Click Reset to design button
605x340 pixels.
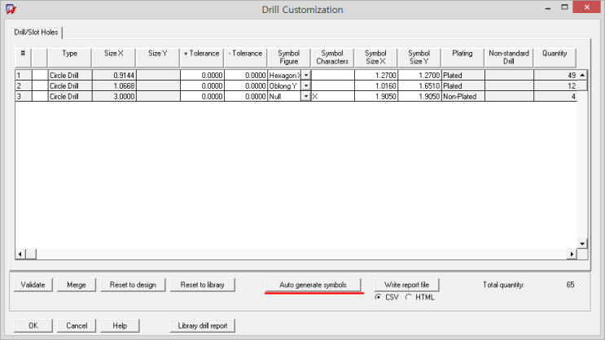(133, 285)
